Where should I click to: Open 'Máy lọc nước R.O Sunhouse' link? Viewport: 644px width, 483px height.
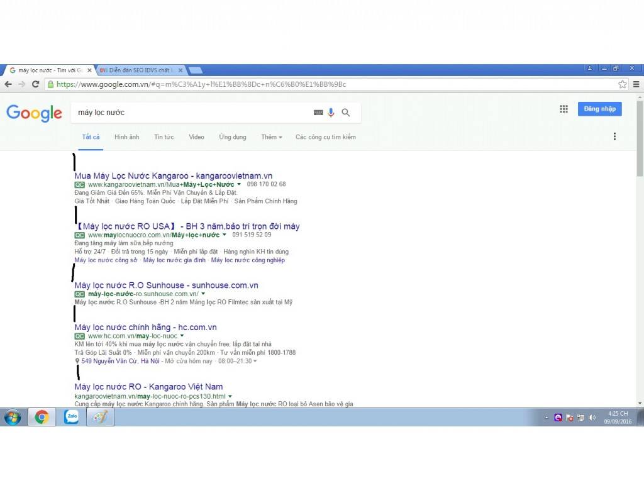pos(166,286)
